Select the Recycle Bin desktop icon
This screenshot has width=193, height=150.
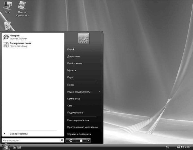7,26
